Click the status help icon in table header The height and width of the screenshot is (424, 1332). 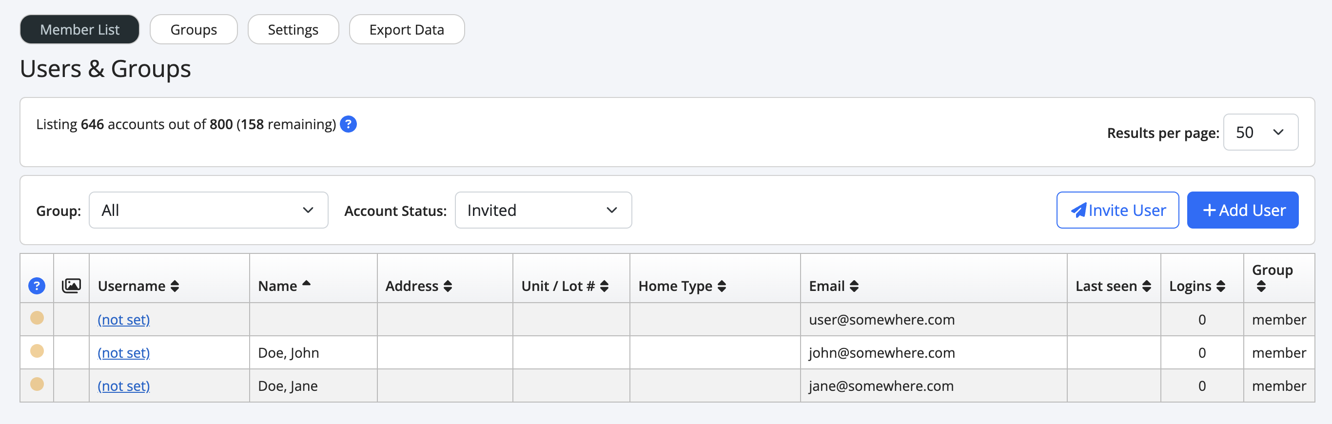(x=37, y=286)
